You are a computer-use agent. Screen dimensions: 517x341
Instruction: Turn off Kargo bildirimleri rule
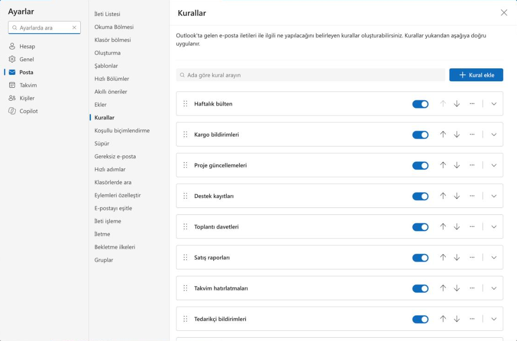pos(421,134)
